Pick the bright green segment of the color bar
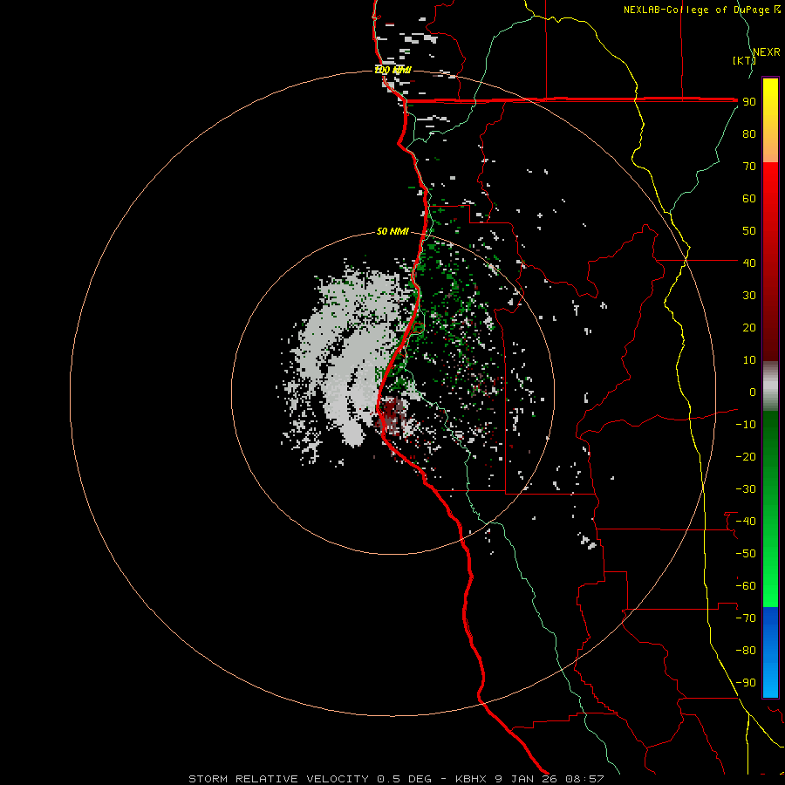Viewport: 785px width, 785px height. pos(770,561)
